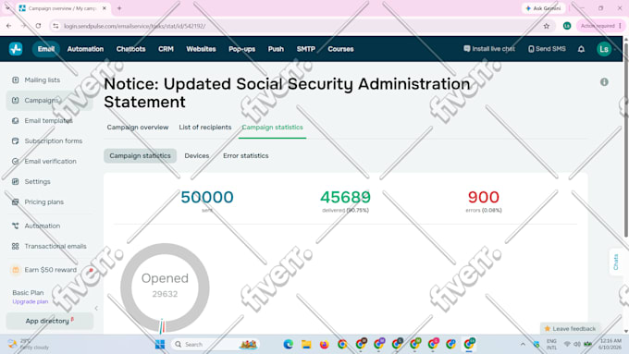Click the Action required browser button
Screen dimensions: 629x354
601,26
